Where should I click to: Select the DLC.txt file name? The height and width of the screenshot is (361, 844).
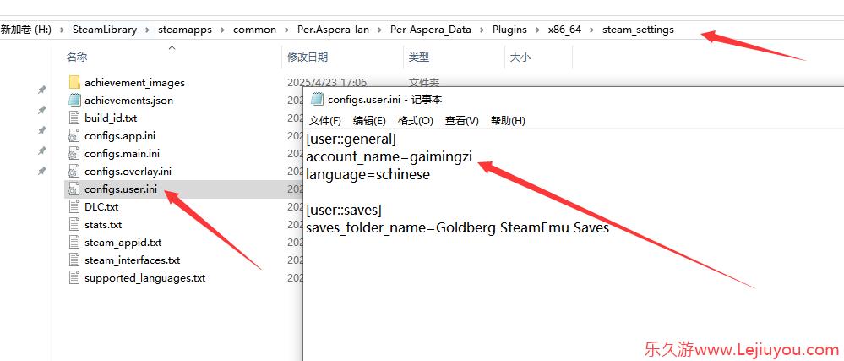tap(101, 207)
